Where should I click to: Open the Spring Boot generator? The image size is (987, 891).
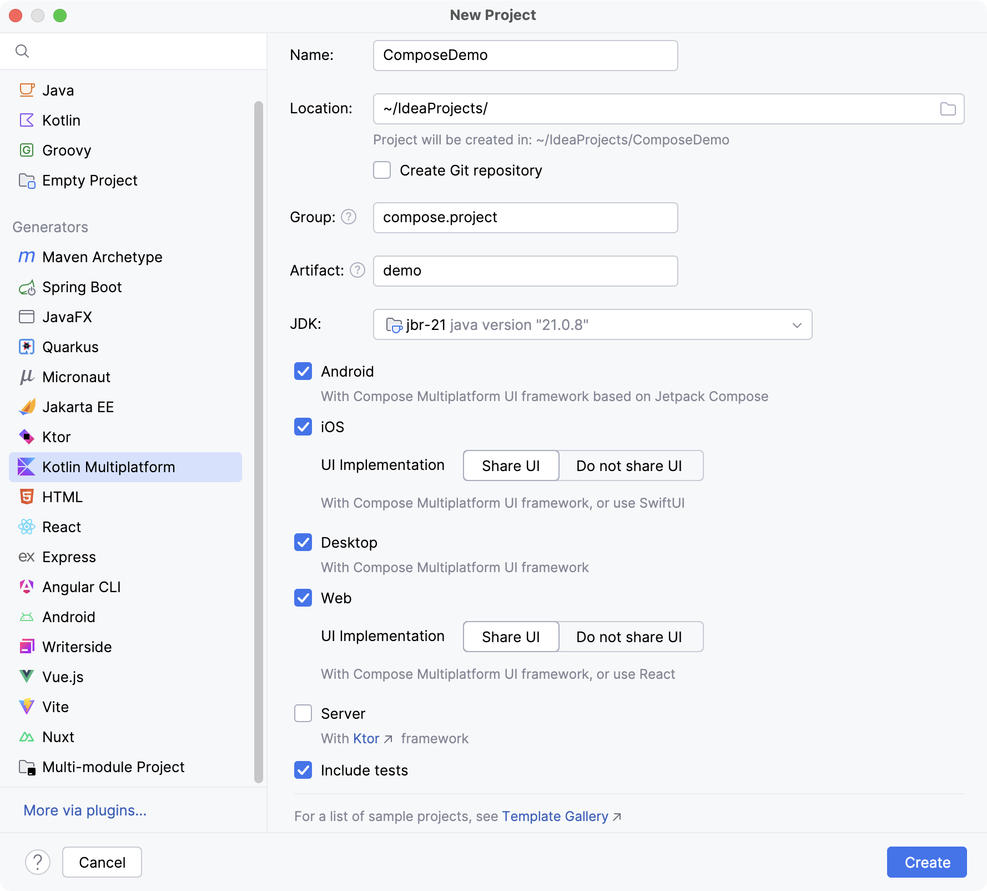82,287
